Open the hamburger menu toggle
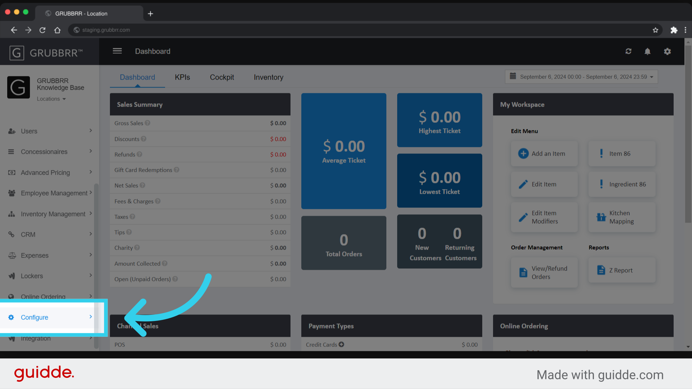Image resolution: width=692 pixels, height=389 pixels. pos(117,51)
